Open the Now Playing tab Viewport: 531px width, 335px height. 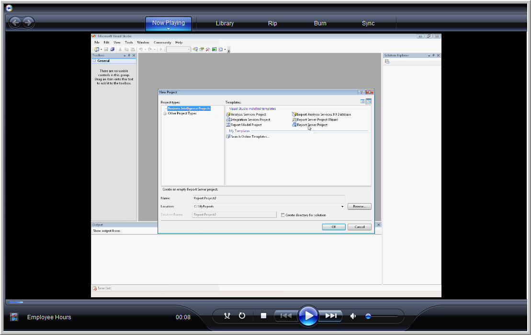[x=169, y=23]
